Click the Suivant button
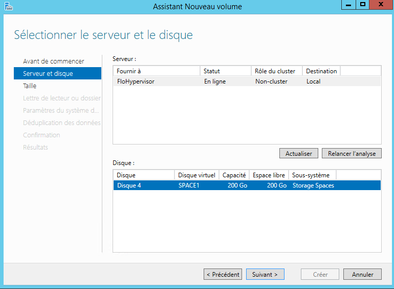Viewport: 394px width, 289px height. [x=265, y=274]
